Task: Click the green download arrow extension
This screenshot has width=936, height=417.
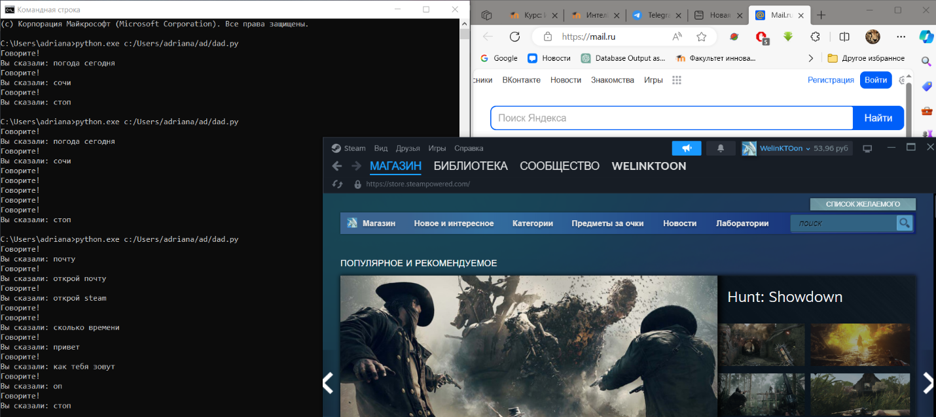Action: pos(789,37)
